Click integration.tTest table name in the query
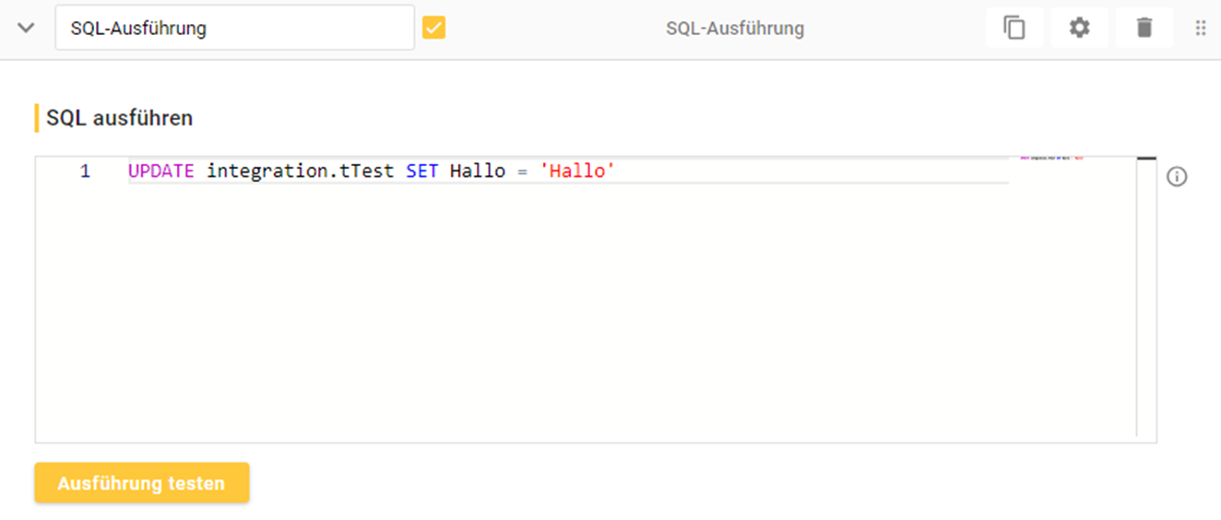The width and height of the screenshot is (1221, 520). click(x=300, y=171)
